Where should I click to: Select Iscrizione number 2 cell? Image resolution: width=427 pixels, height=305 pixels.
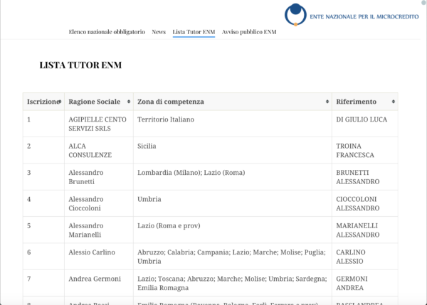coord(43,151)
